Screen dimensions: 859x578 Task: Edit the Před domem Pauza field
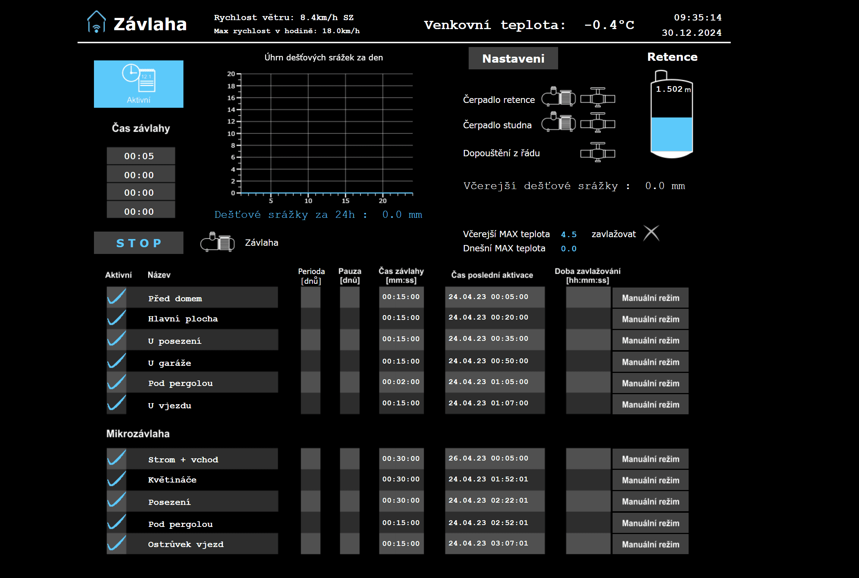(x=350, y=297)
